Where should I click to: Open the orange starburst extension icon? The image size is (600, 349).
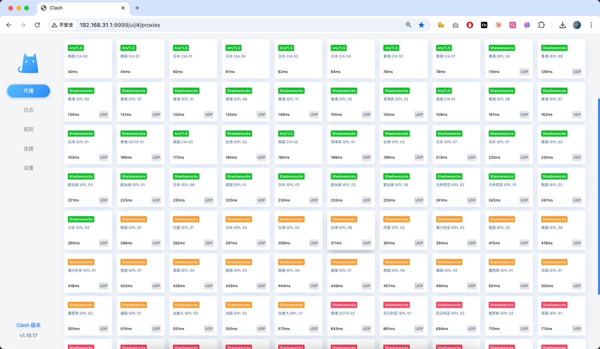click(498, 25)
